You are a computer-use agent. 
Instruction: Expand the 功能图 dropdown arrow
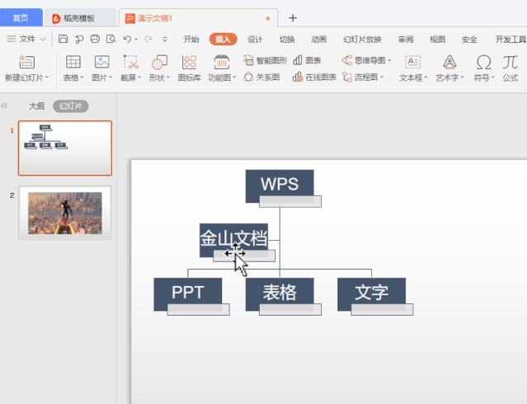pos(234,78)
